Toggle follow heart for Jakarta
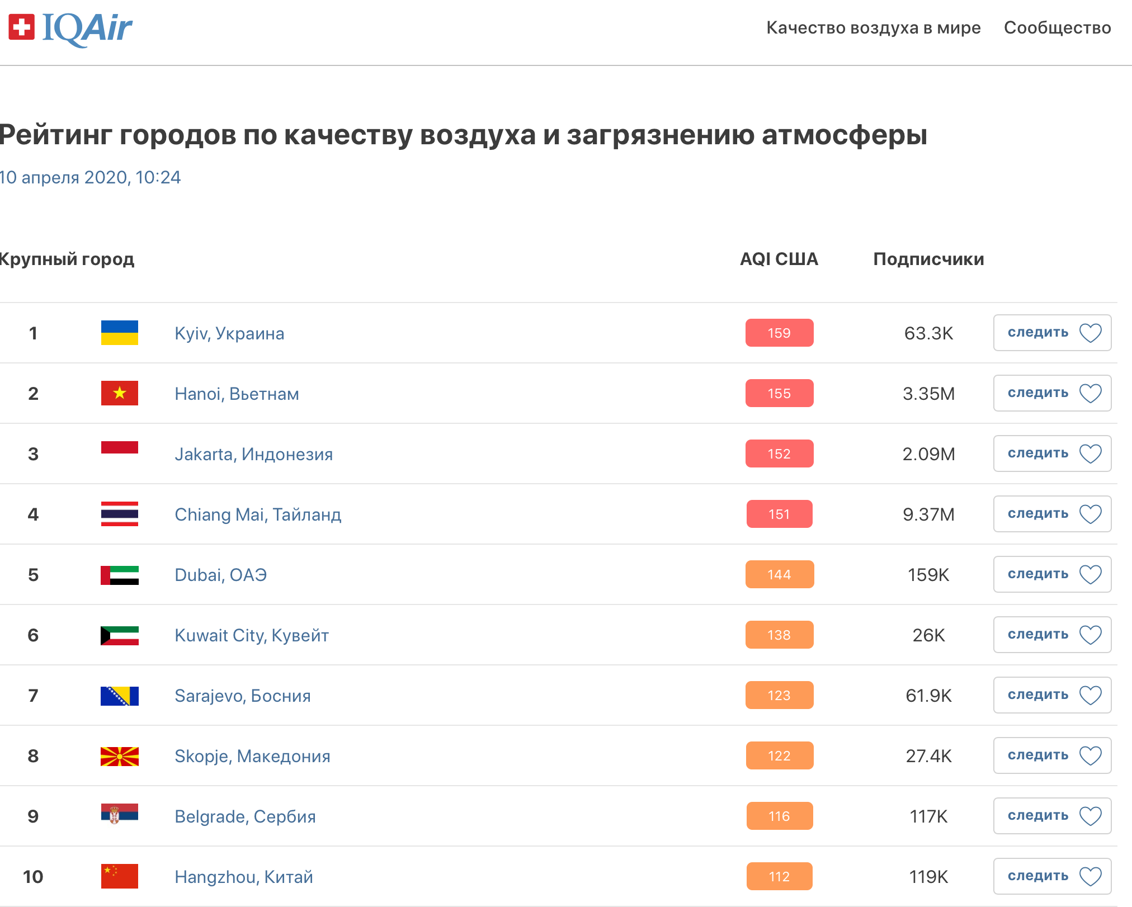The width and height of the screenshot is (1132, 907). tap(1090, 453)
